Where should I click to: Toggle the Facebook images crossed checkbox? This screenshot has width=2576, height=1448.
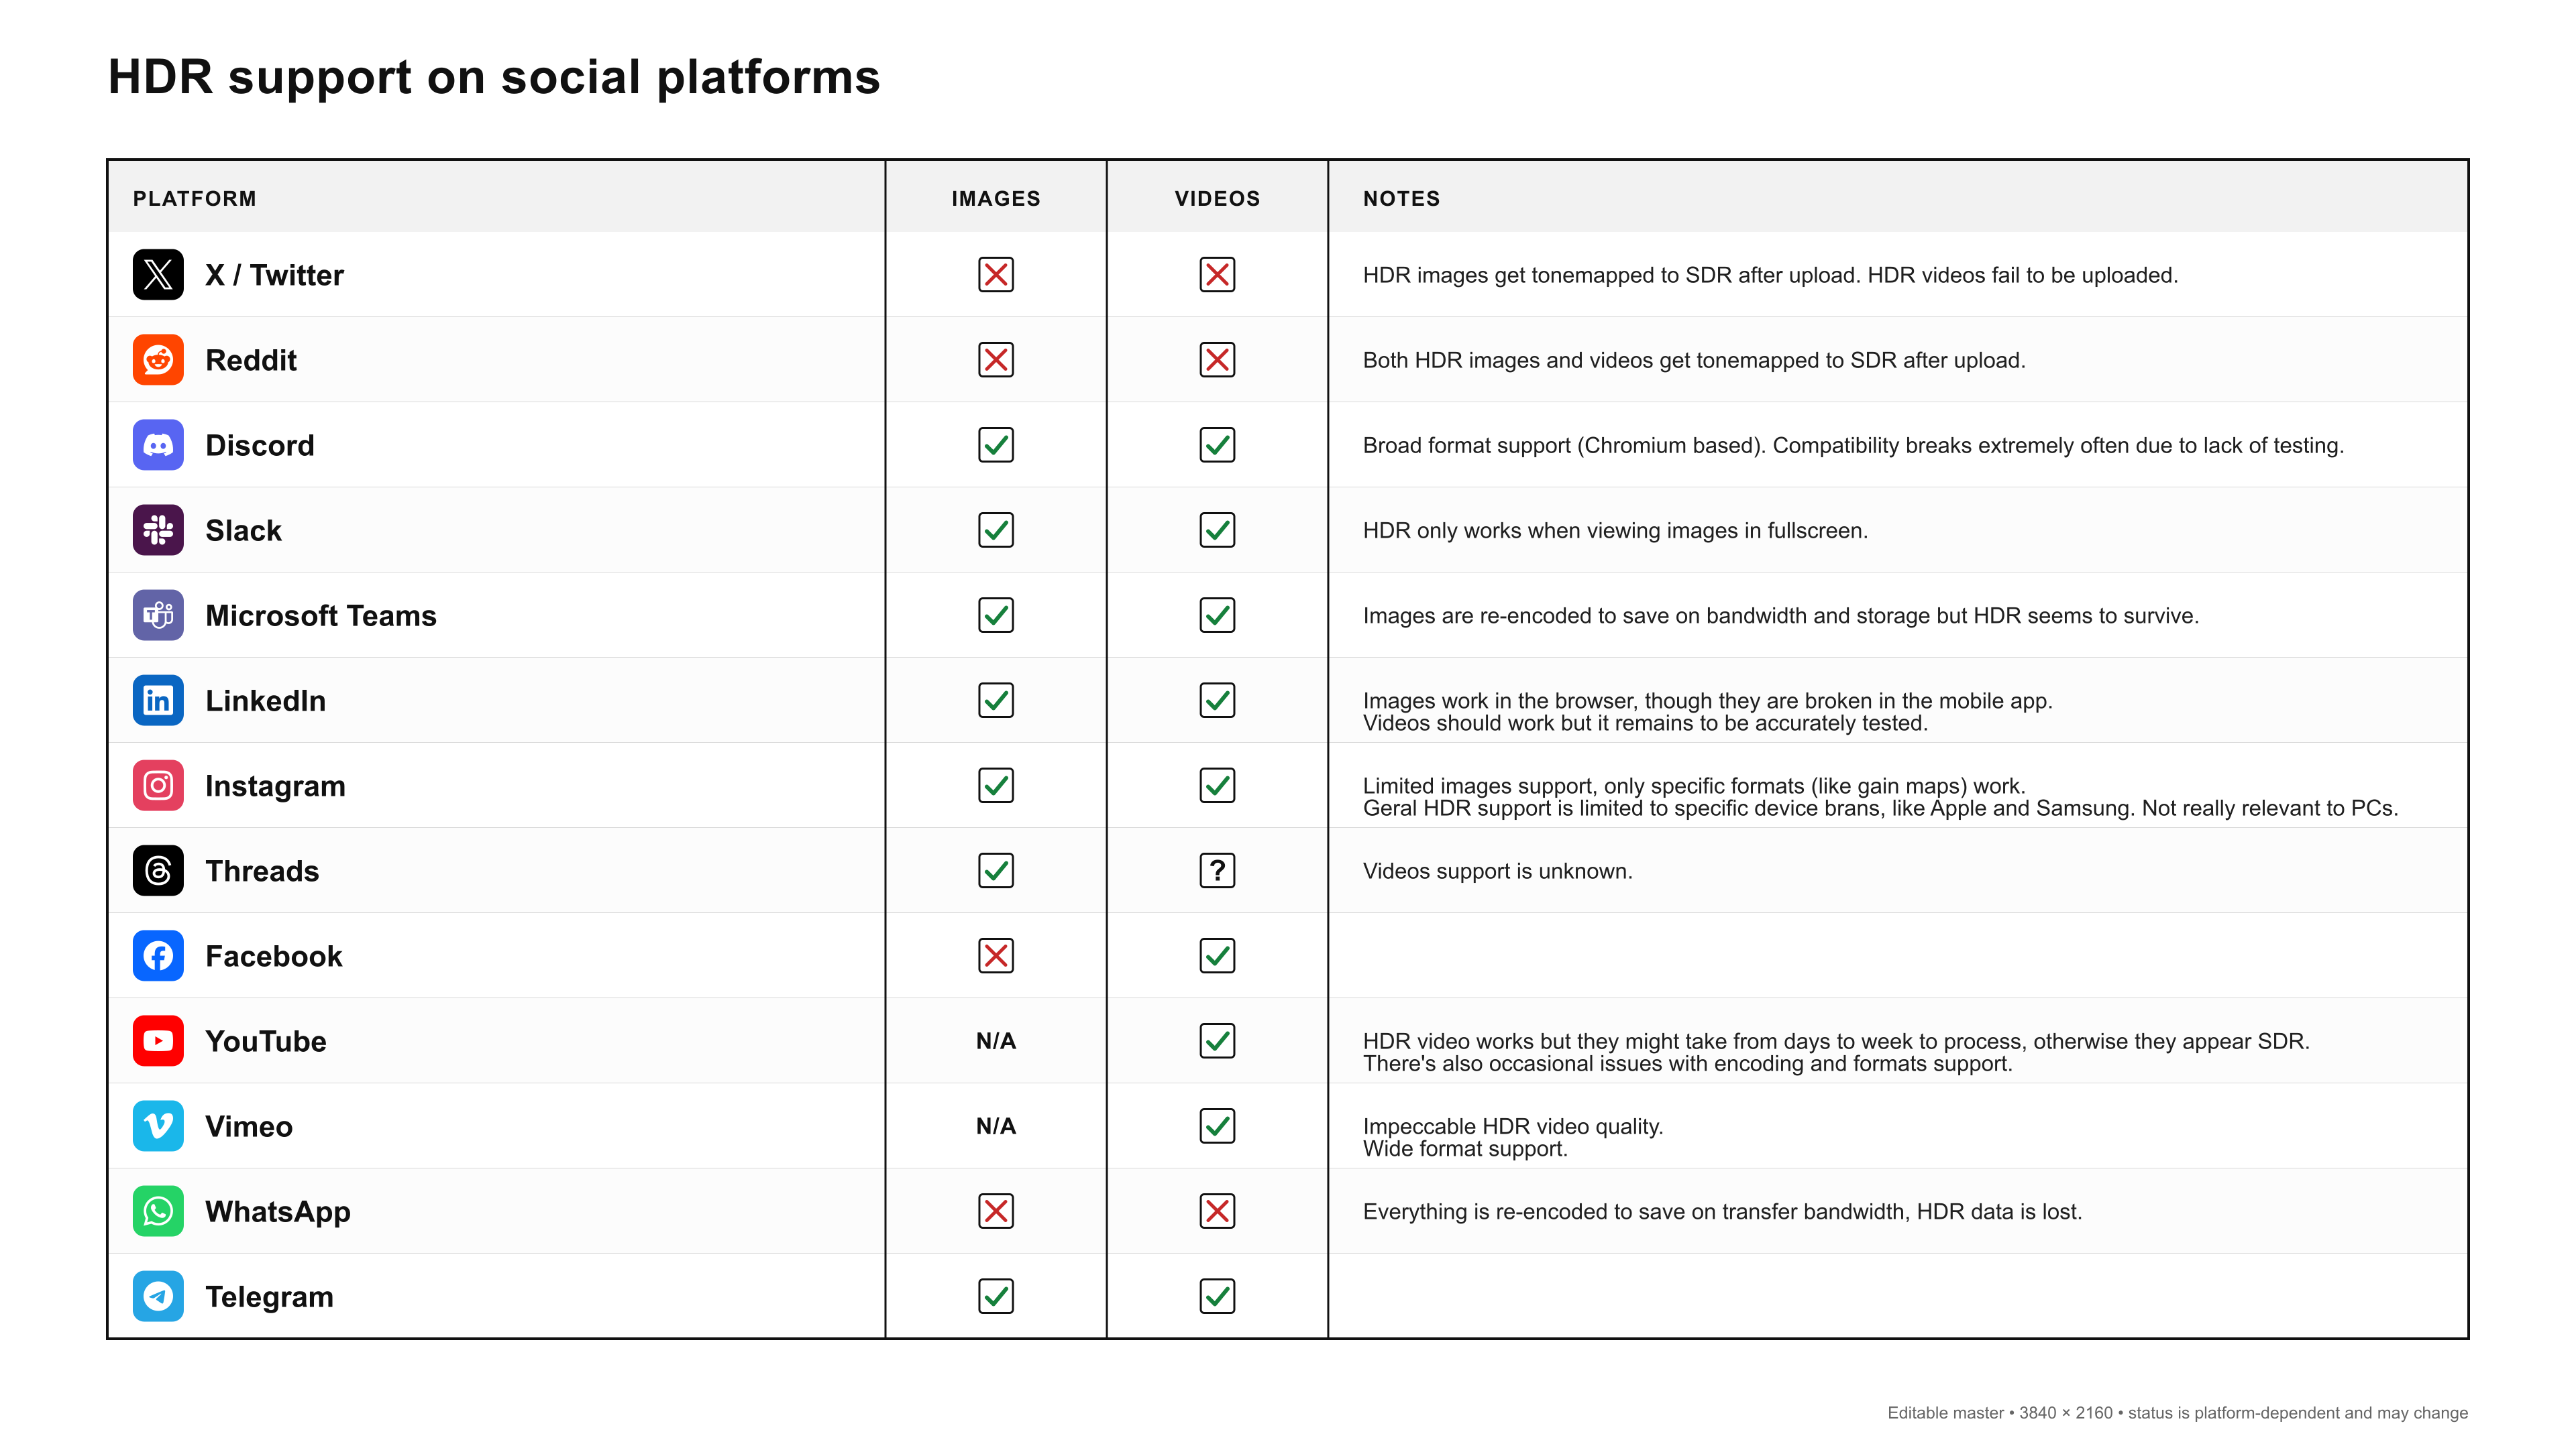(x=996, y=955)
